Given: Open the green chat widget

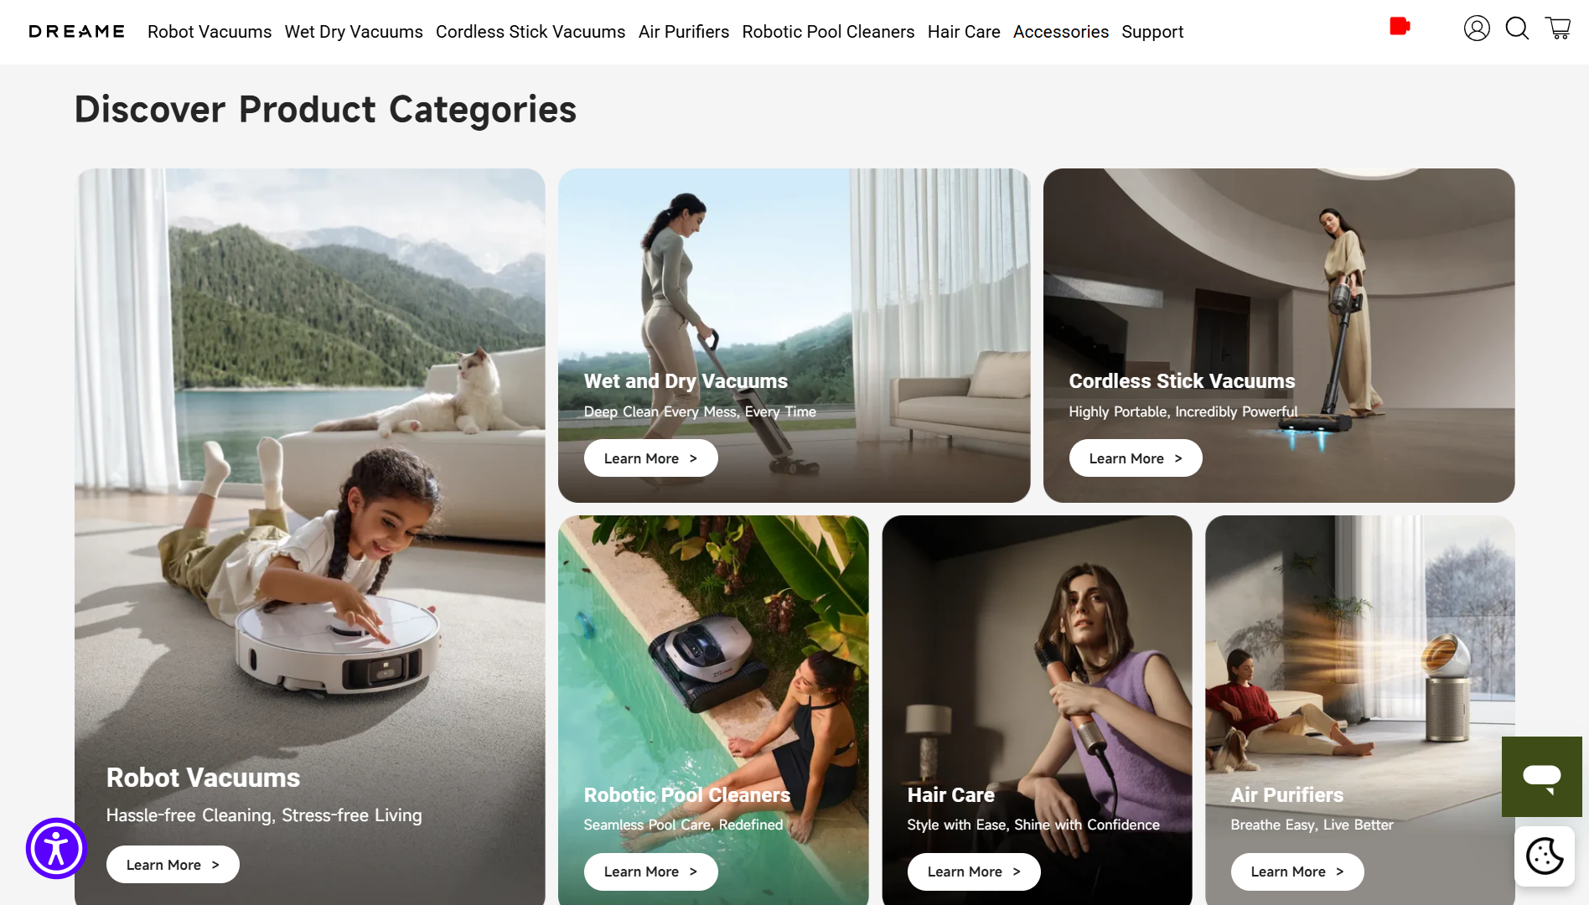Looking at the screenshot, I should tap(1541, 777).
